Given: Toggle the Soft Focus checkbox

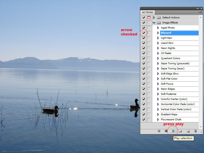Looking at the screenshot, I should [144, 84].
